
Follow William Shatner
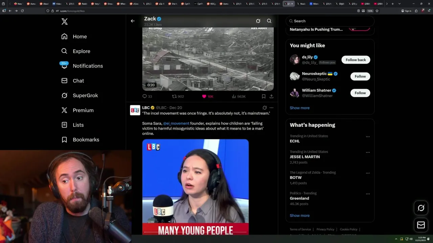[x=360, y=93]
